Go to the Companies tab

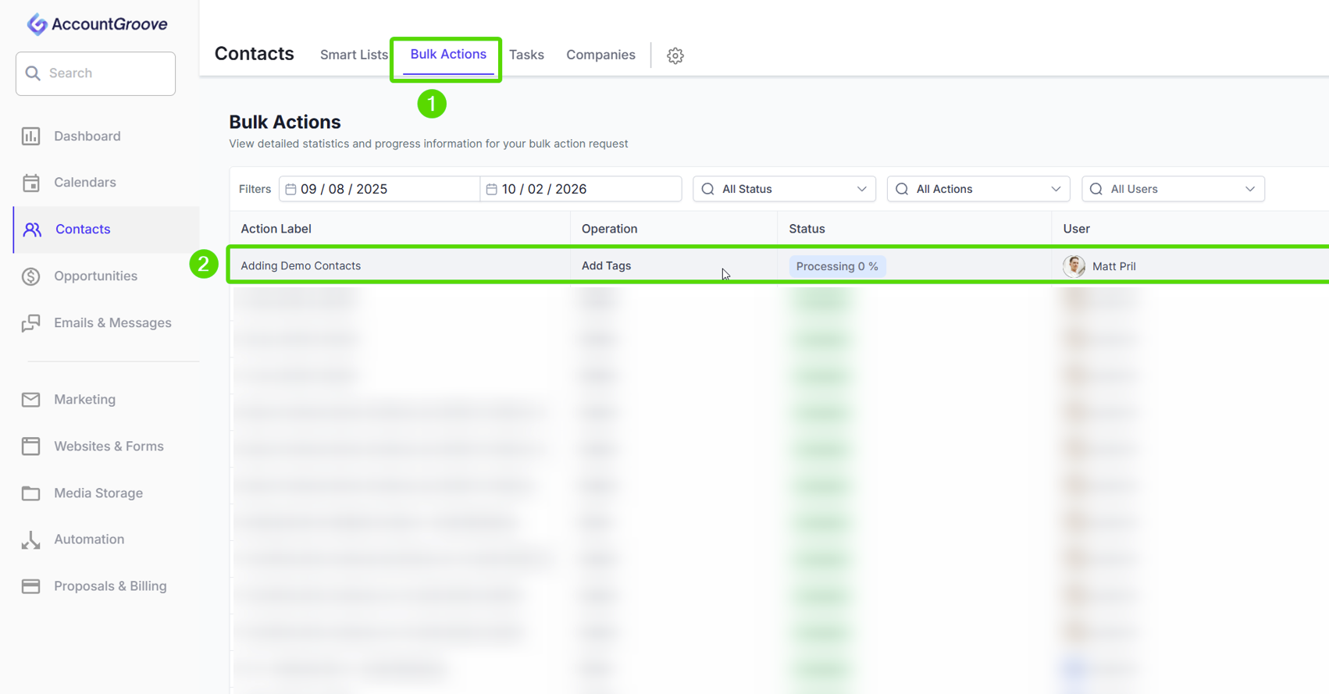coord(600,55)
